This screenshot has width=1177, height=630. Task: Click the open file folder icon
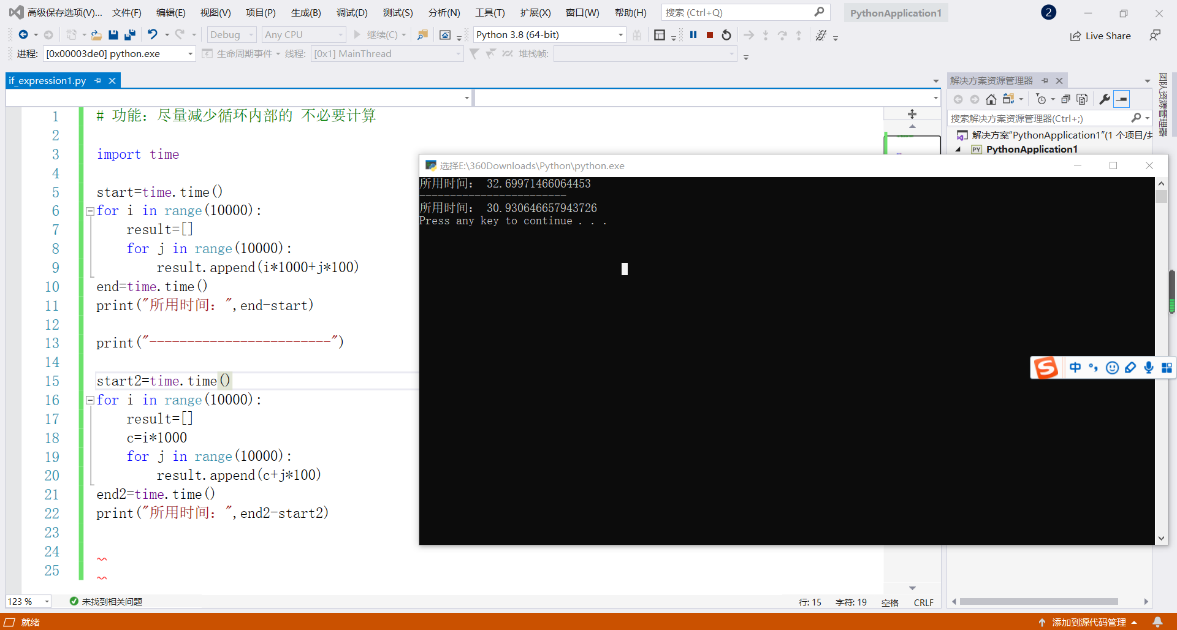(96, 35)
